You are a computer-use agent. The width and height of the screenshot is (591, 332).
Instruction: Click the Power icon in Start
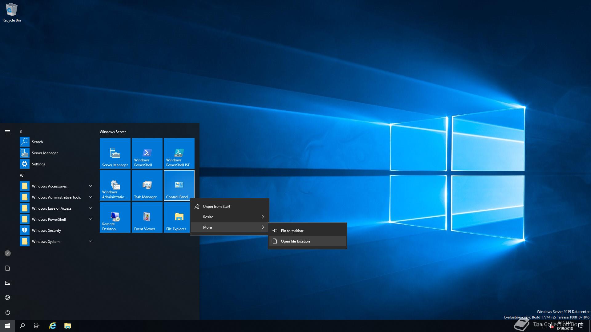pos(8,312)
